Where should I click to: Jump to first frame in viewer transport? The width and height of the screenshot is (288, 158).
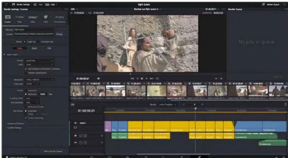132,79
